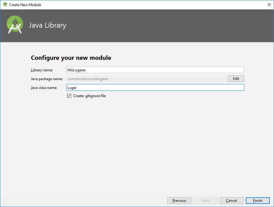Click the 'Library name:' label

42,70
